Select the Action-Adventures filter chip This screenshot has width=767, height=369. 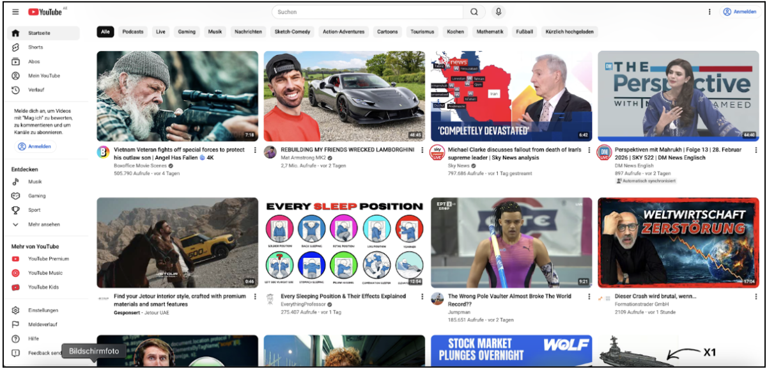[344, 31]
